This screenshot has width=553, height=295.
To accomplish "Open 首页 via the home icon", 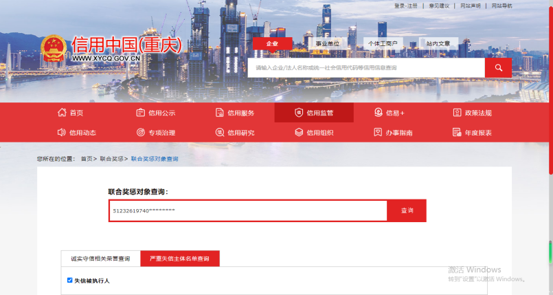I will 61,113.
